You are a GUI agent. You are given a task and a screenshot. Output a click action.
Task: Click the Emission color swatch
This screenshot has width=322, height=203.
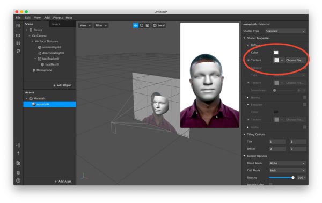tap(276, 112)
